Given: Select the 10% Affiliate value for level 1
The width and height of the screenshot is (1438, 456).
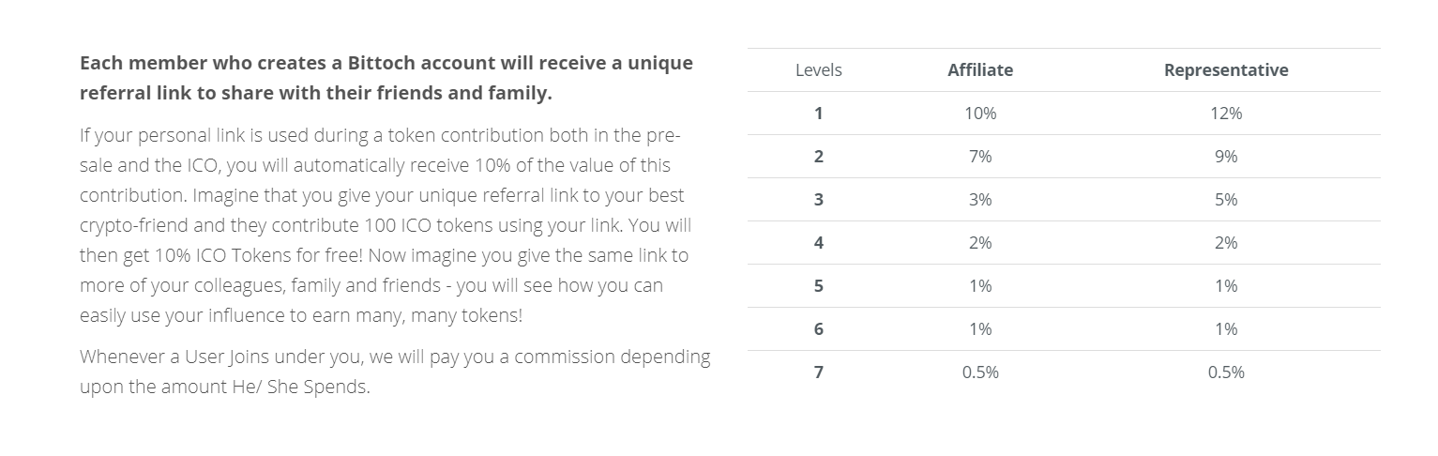Looking at the screenshot, I should (x=980, y=114).
